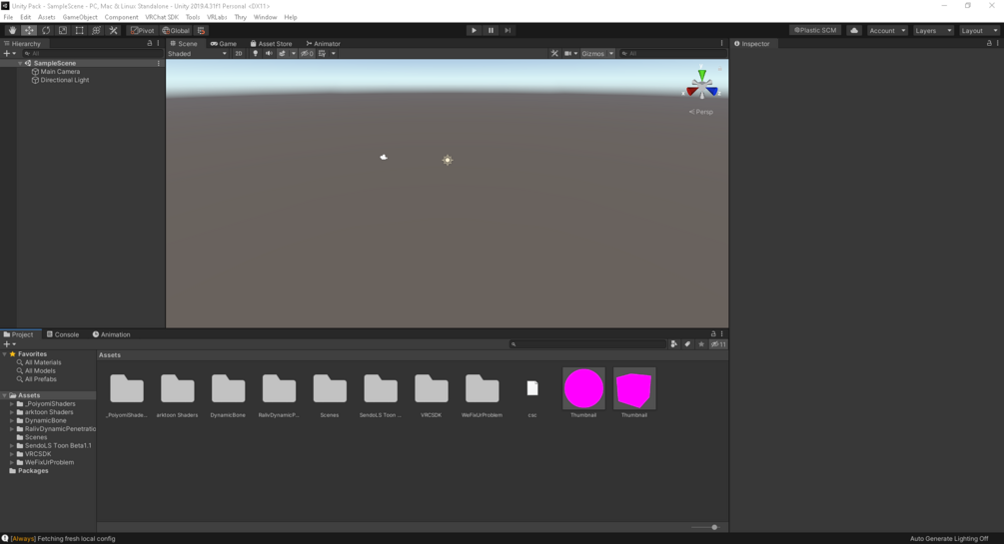This screenshot has height=544, width=1004.
Task: Lock the Project panel
Action: click(713, 333)
